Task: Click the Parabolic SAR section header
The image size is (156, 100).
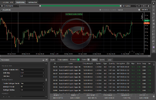Action: (x=7, y=66)
